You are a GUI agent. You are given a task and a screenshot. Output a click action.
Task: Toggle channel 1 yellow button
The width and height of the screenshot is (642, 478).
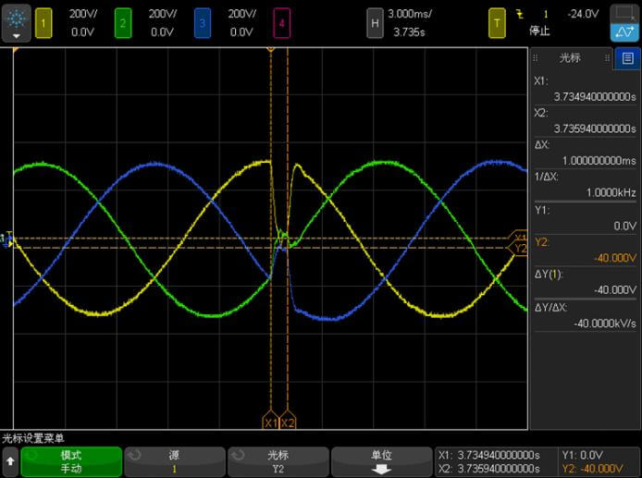click(x=43, y=23)
